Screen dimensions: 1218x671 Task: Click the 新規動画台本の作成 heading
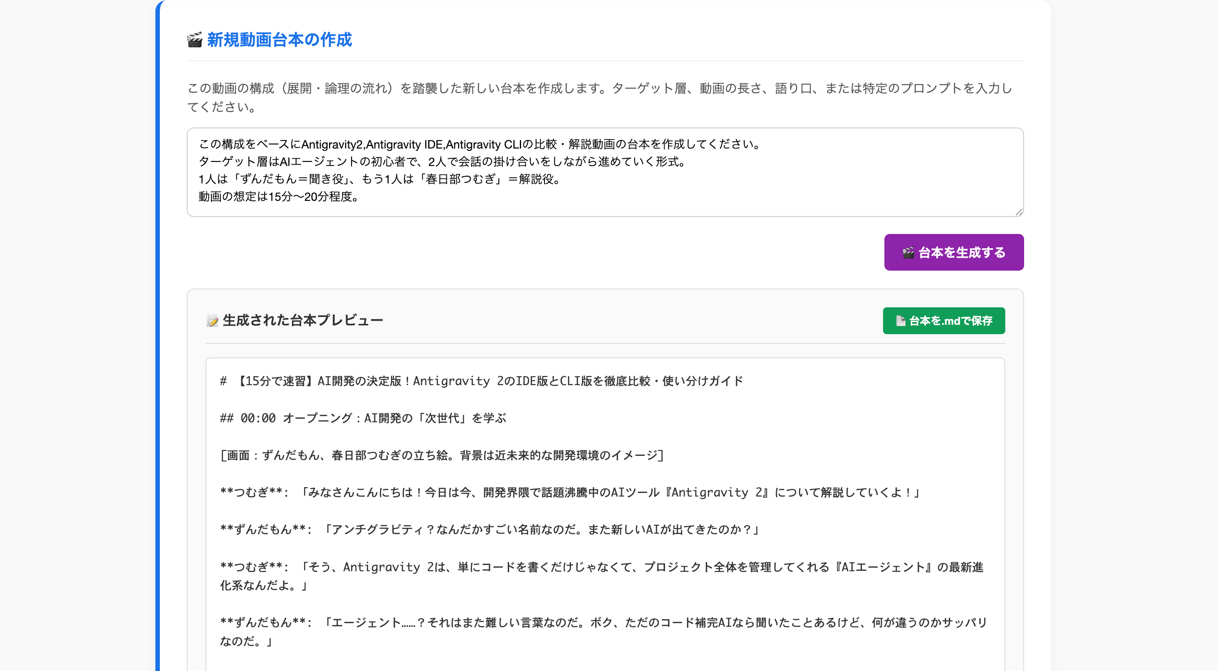[x=279, y=40]
